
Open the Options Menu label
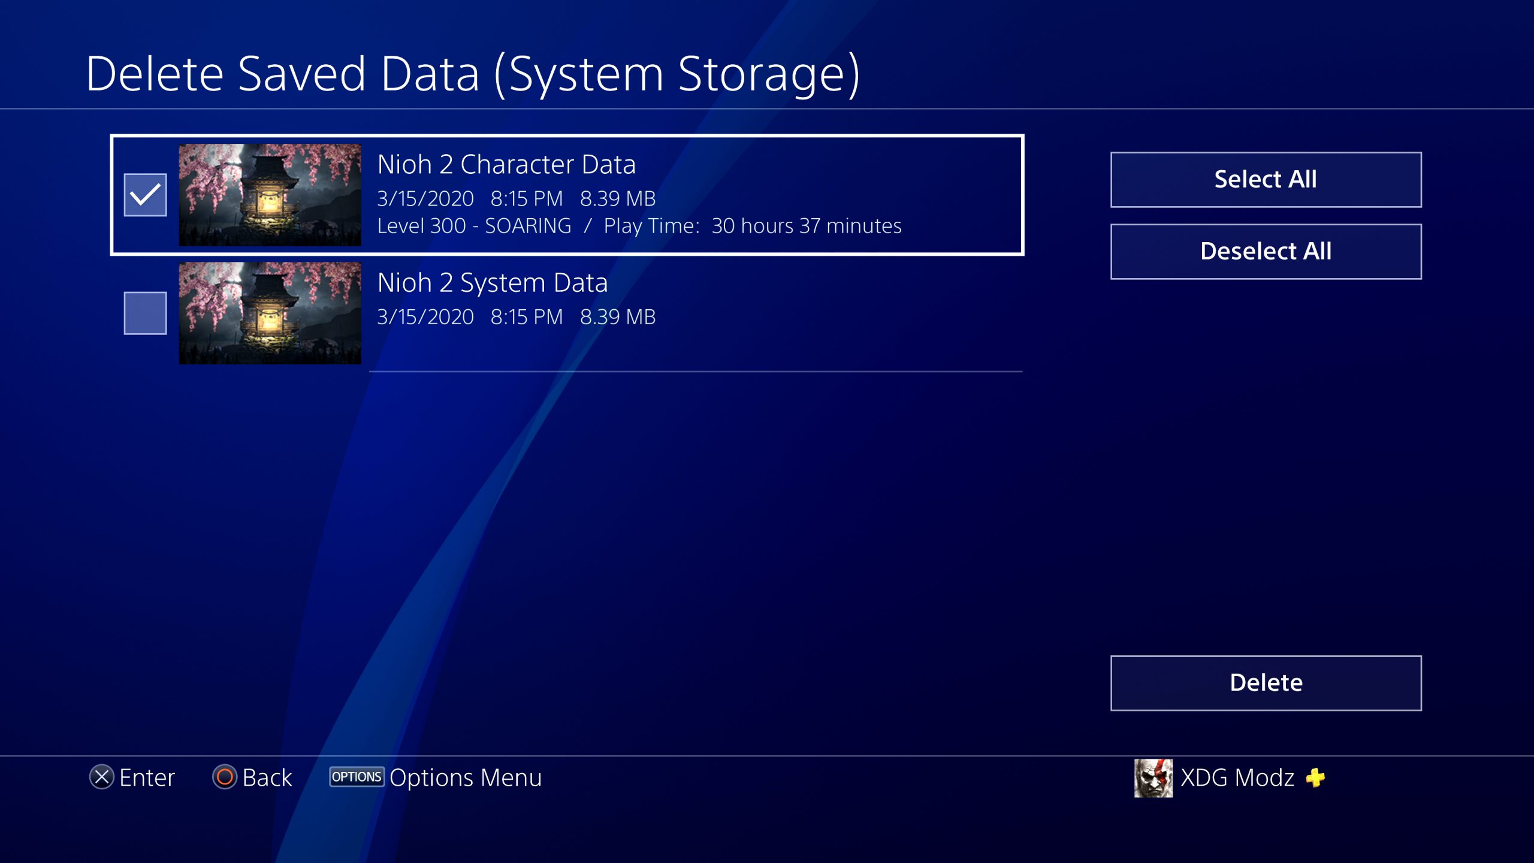pos(466,778)
